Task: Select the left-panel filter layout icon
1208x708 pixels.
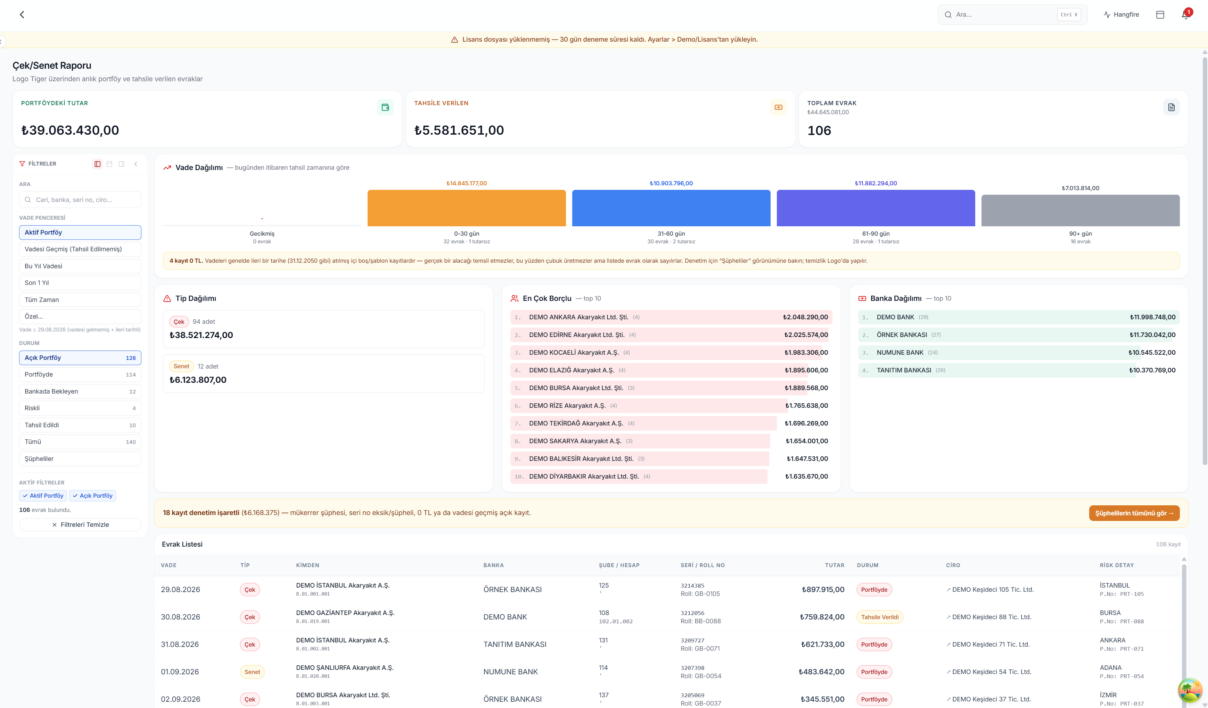Action: [x=97, y=164]
